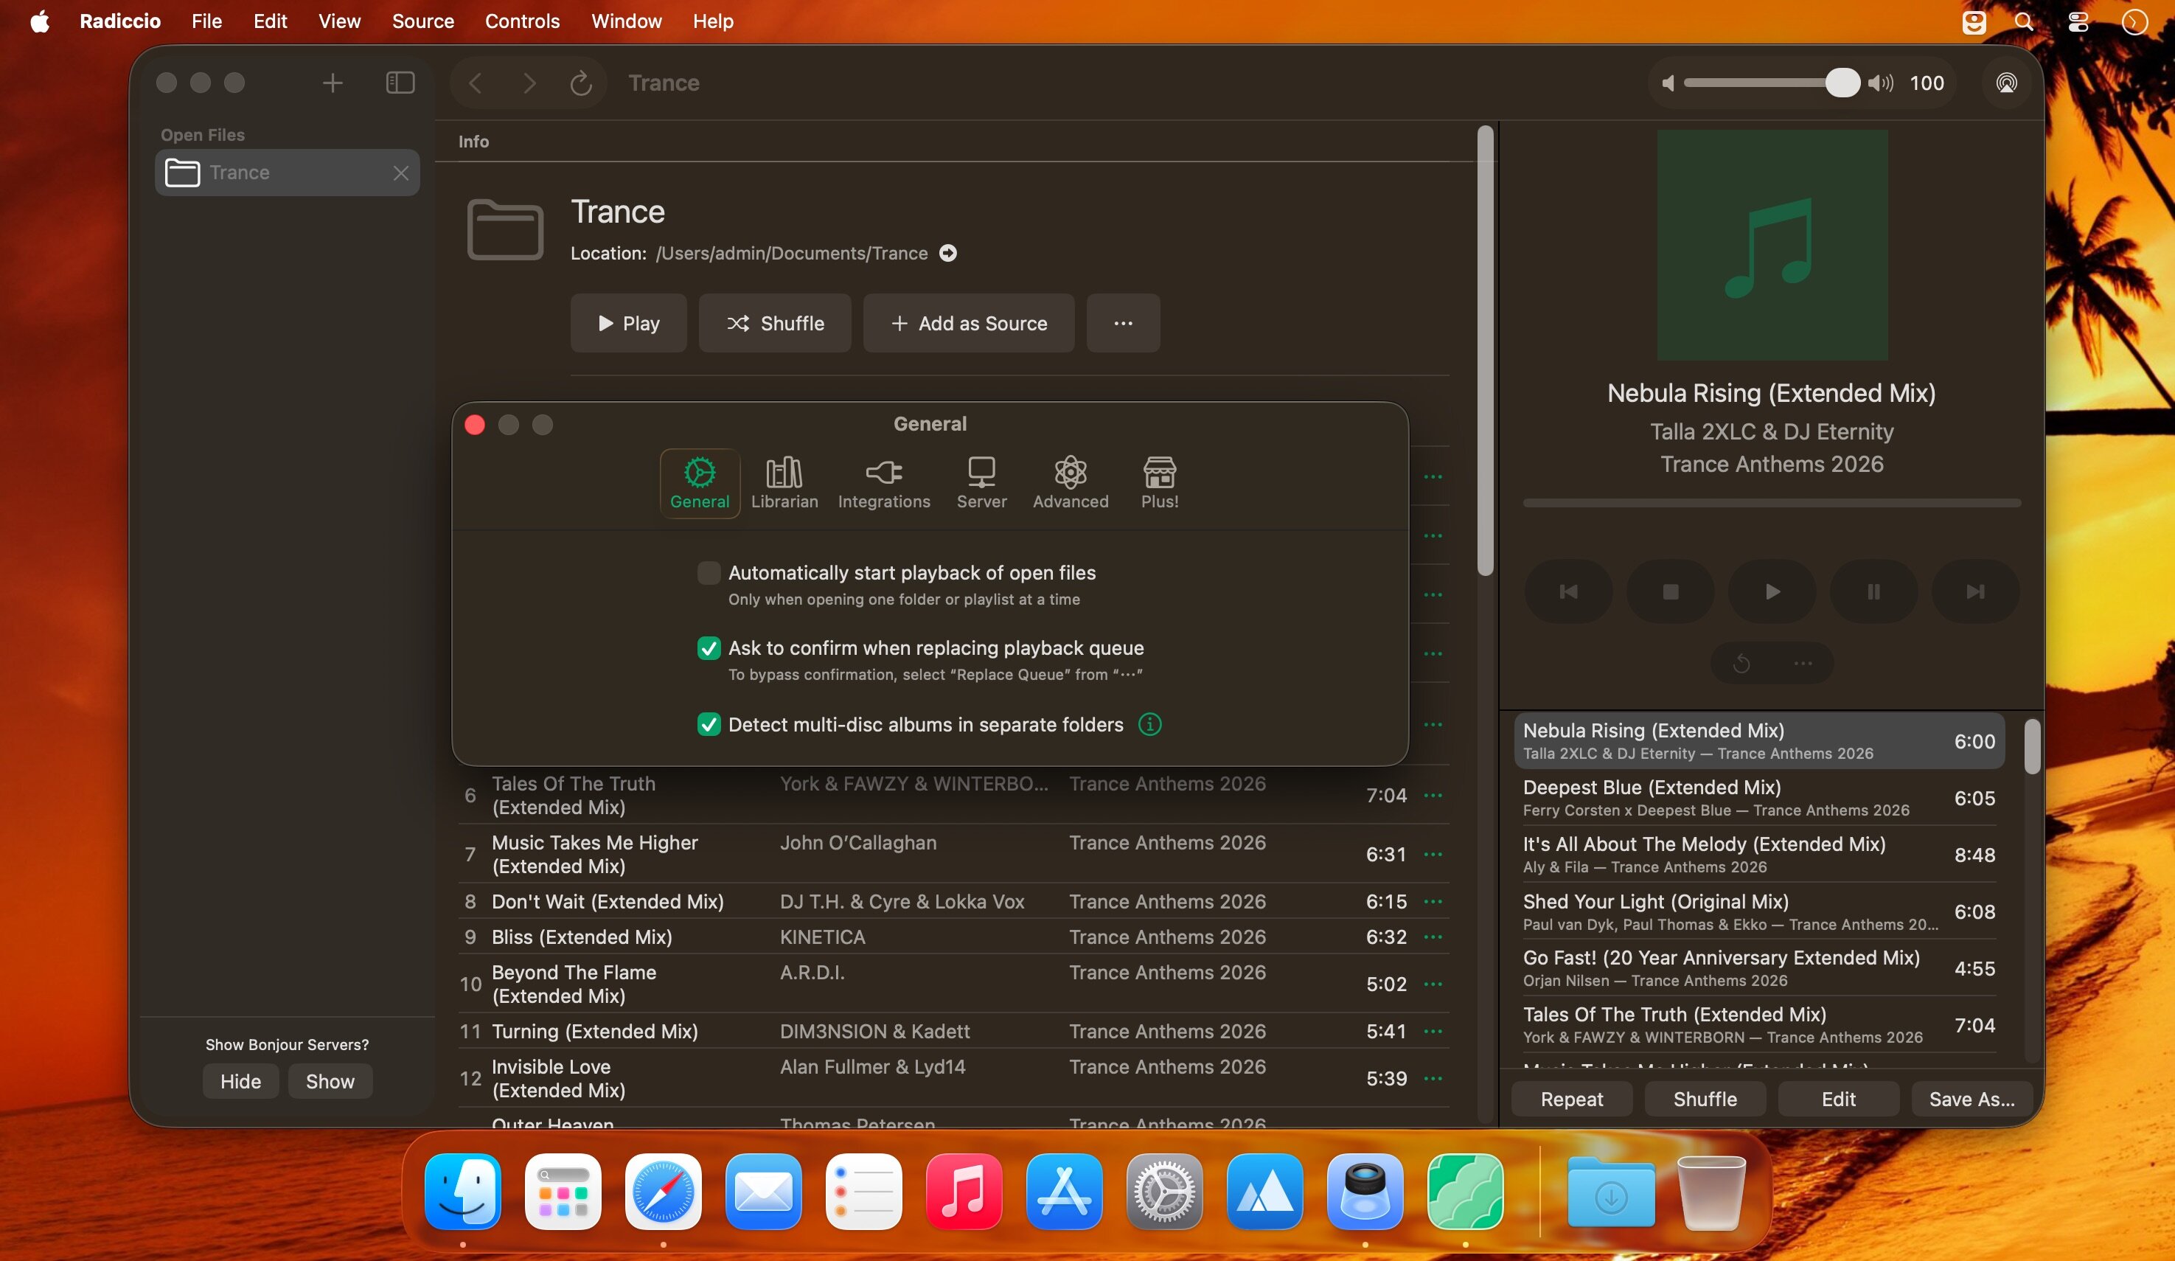The height and width of the screenshot is (1261, 2175).
Task: Adjust the volume slider knob
Action: (1842, 83)
